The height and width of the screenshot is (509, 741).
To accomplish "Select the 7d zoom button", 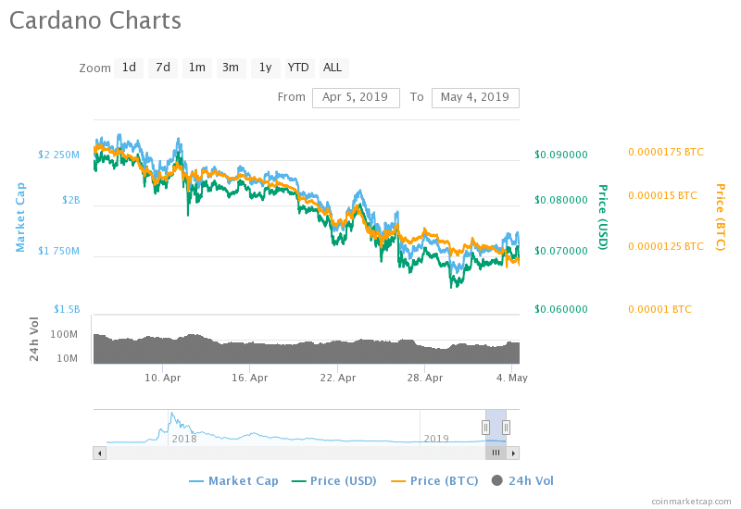I will [163, 68].
